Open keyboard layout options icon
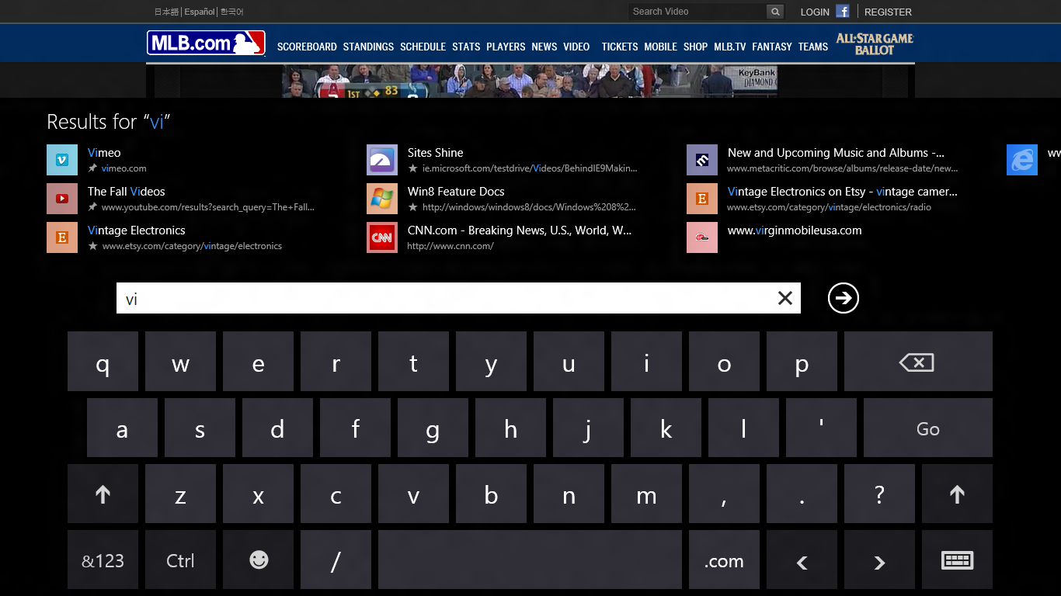Image resolution: width=1061 pixels, height=596 pixels. click(957, 560)
